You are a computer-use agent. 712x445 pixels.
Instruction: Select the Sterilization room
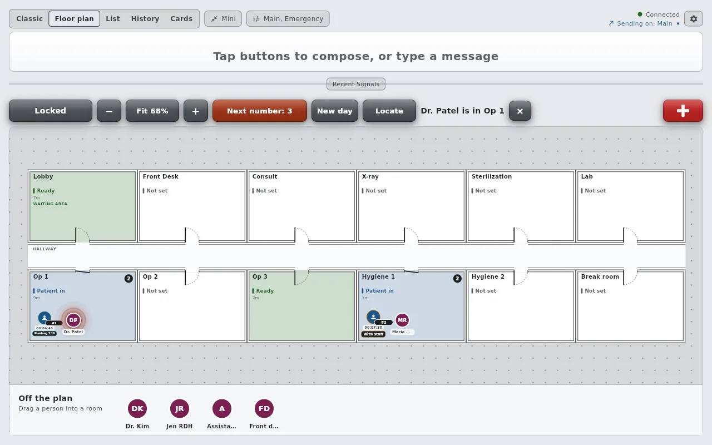pyautogui.click(x=521, y=206)
